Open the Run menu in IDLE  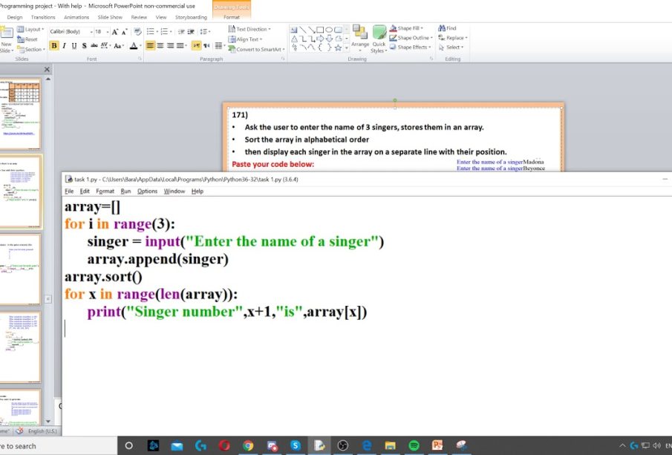[x=125, y=191]
